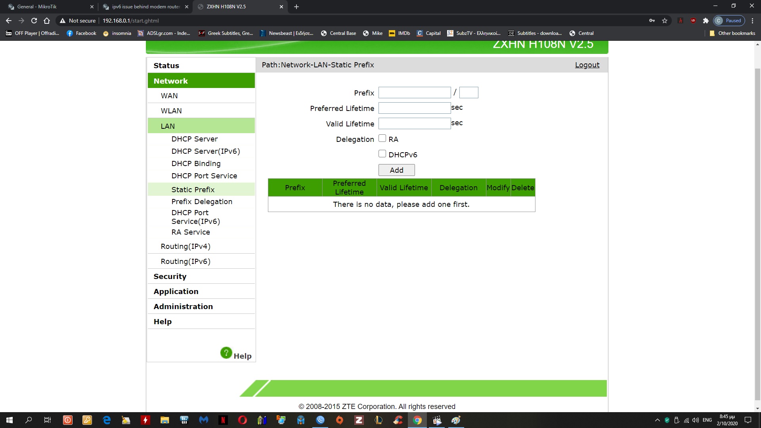
Task: Open the Facebook bookmark
Action: (81, 33)
